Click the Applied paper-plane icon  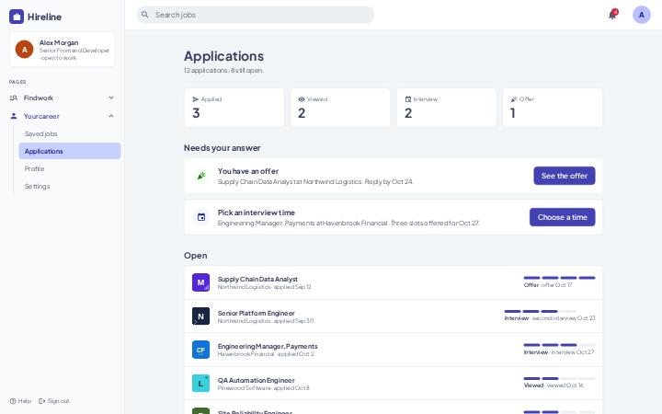point(196,99)
